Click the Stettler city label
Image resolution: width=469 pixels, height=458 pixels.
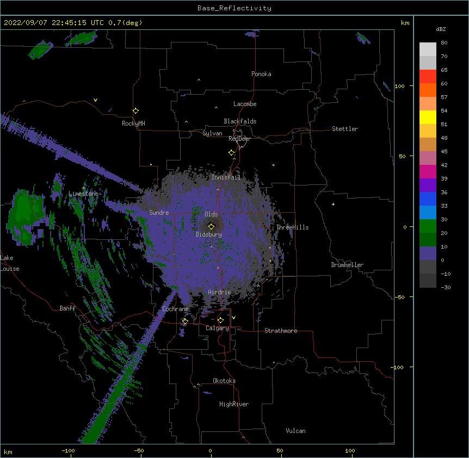(345, 129)
